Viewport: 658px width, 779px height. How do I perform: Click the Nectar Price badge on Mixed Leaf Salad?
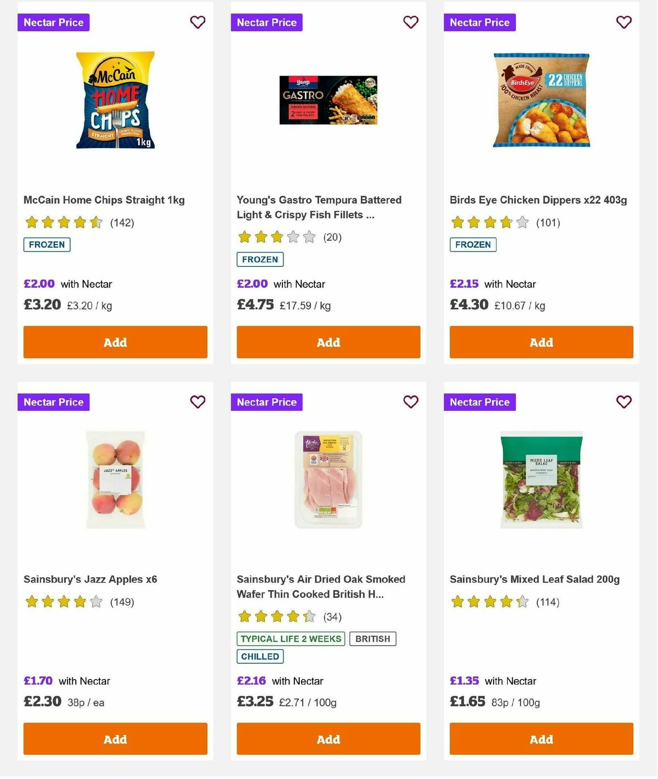click(x=479, y=402)
